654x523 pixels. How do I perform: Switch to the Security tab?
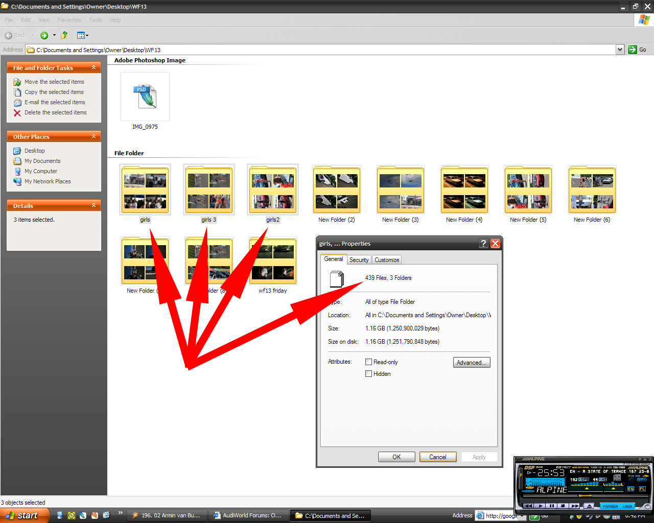[x=359, y=260]
